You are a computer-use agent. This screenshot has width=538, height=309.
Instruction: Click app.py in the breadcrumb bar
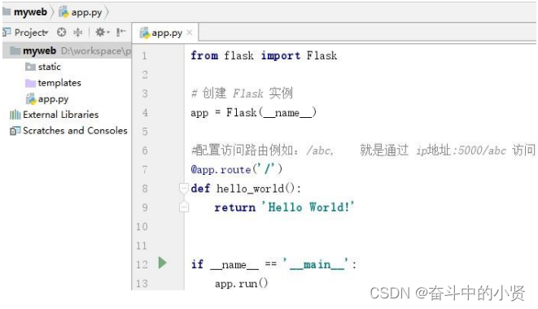click(86, 13)
